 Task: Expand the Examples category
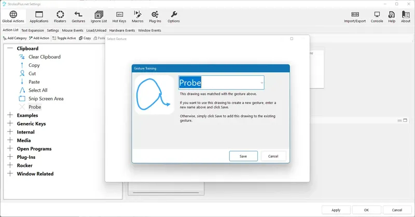coord(10,115)
